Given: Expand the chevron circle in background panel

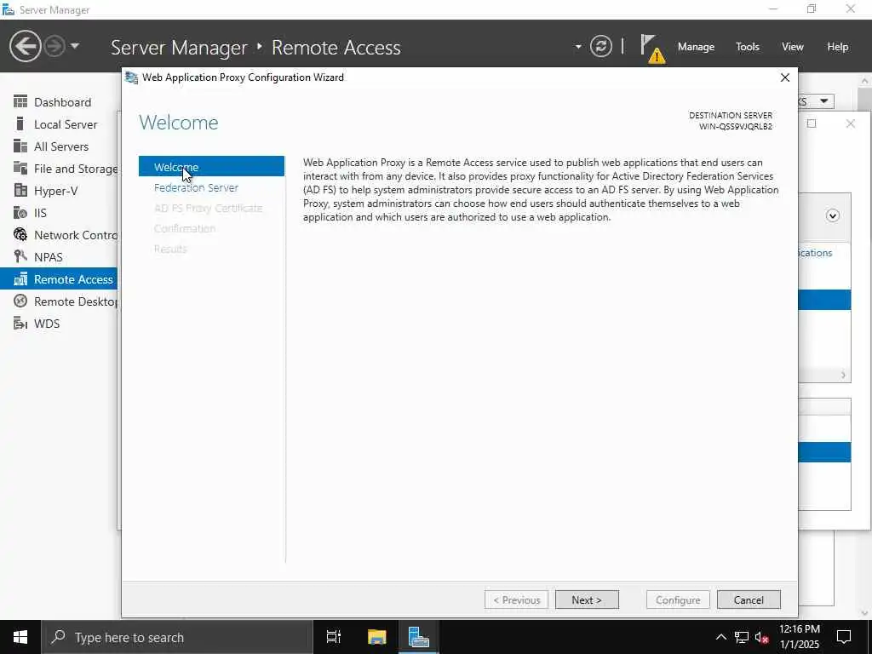Looking at the screenshot, I should pyautogui.click(x=832, y=215).
